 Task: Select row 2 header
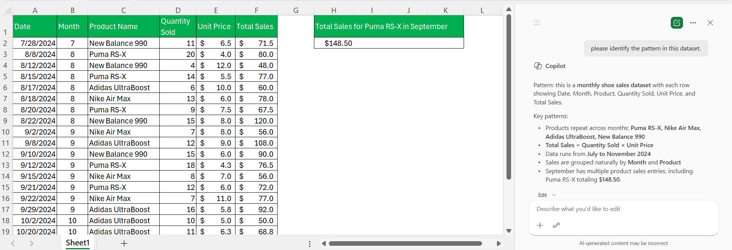[5, 43]
